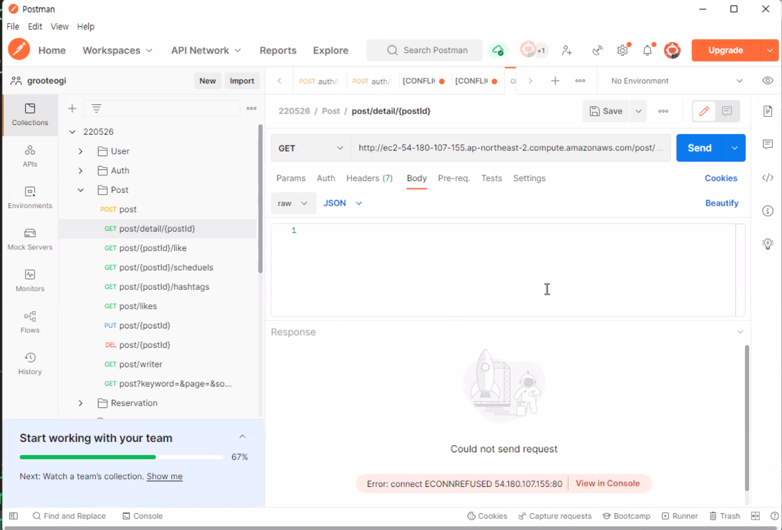Expand the Auth folder
The height and width of the screenshot is (530, 782).
[81, 171]
